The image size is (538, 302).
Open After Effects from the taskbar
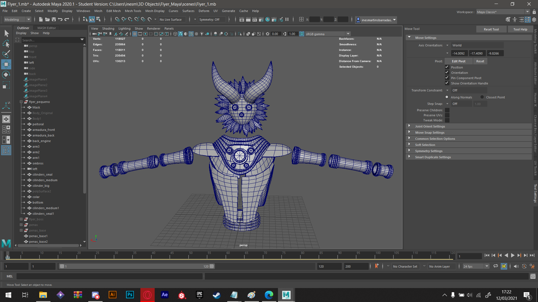(164, 295)
